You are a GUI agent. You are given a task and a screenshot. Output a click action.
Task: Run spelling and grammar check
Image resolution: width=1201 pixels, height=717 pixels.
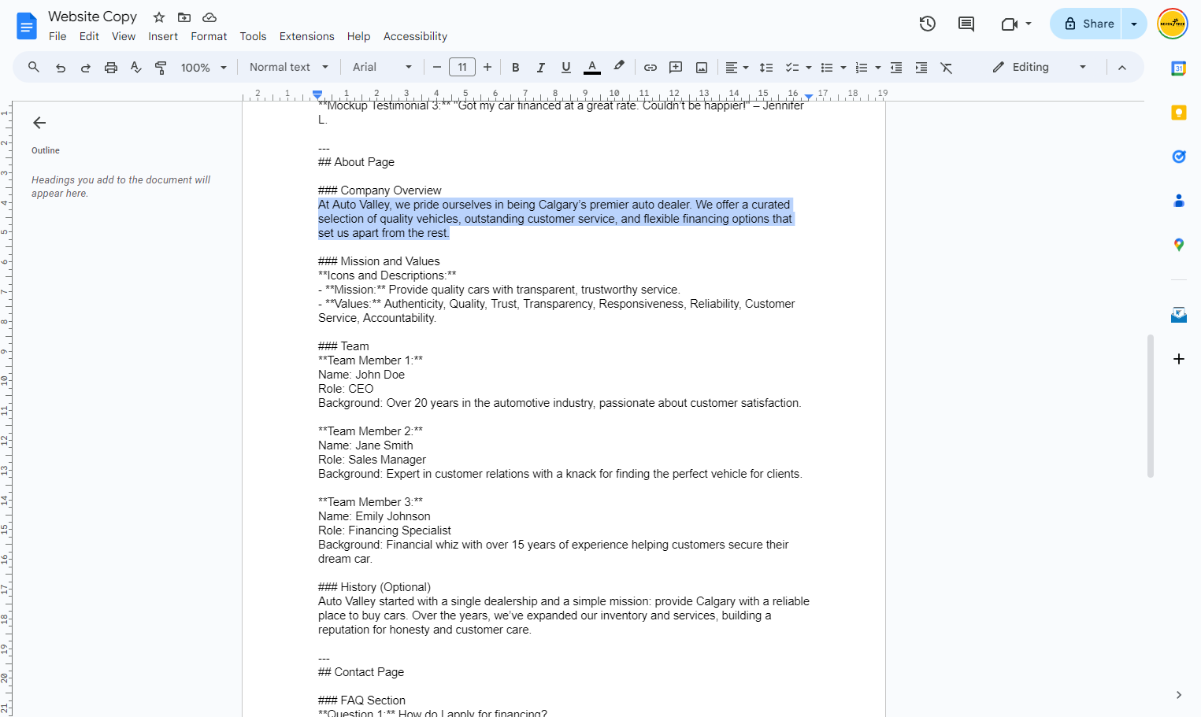(x=136, y=68)
